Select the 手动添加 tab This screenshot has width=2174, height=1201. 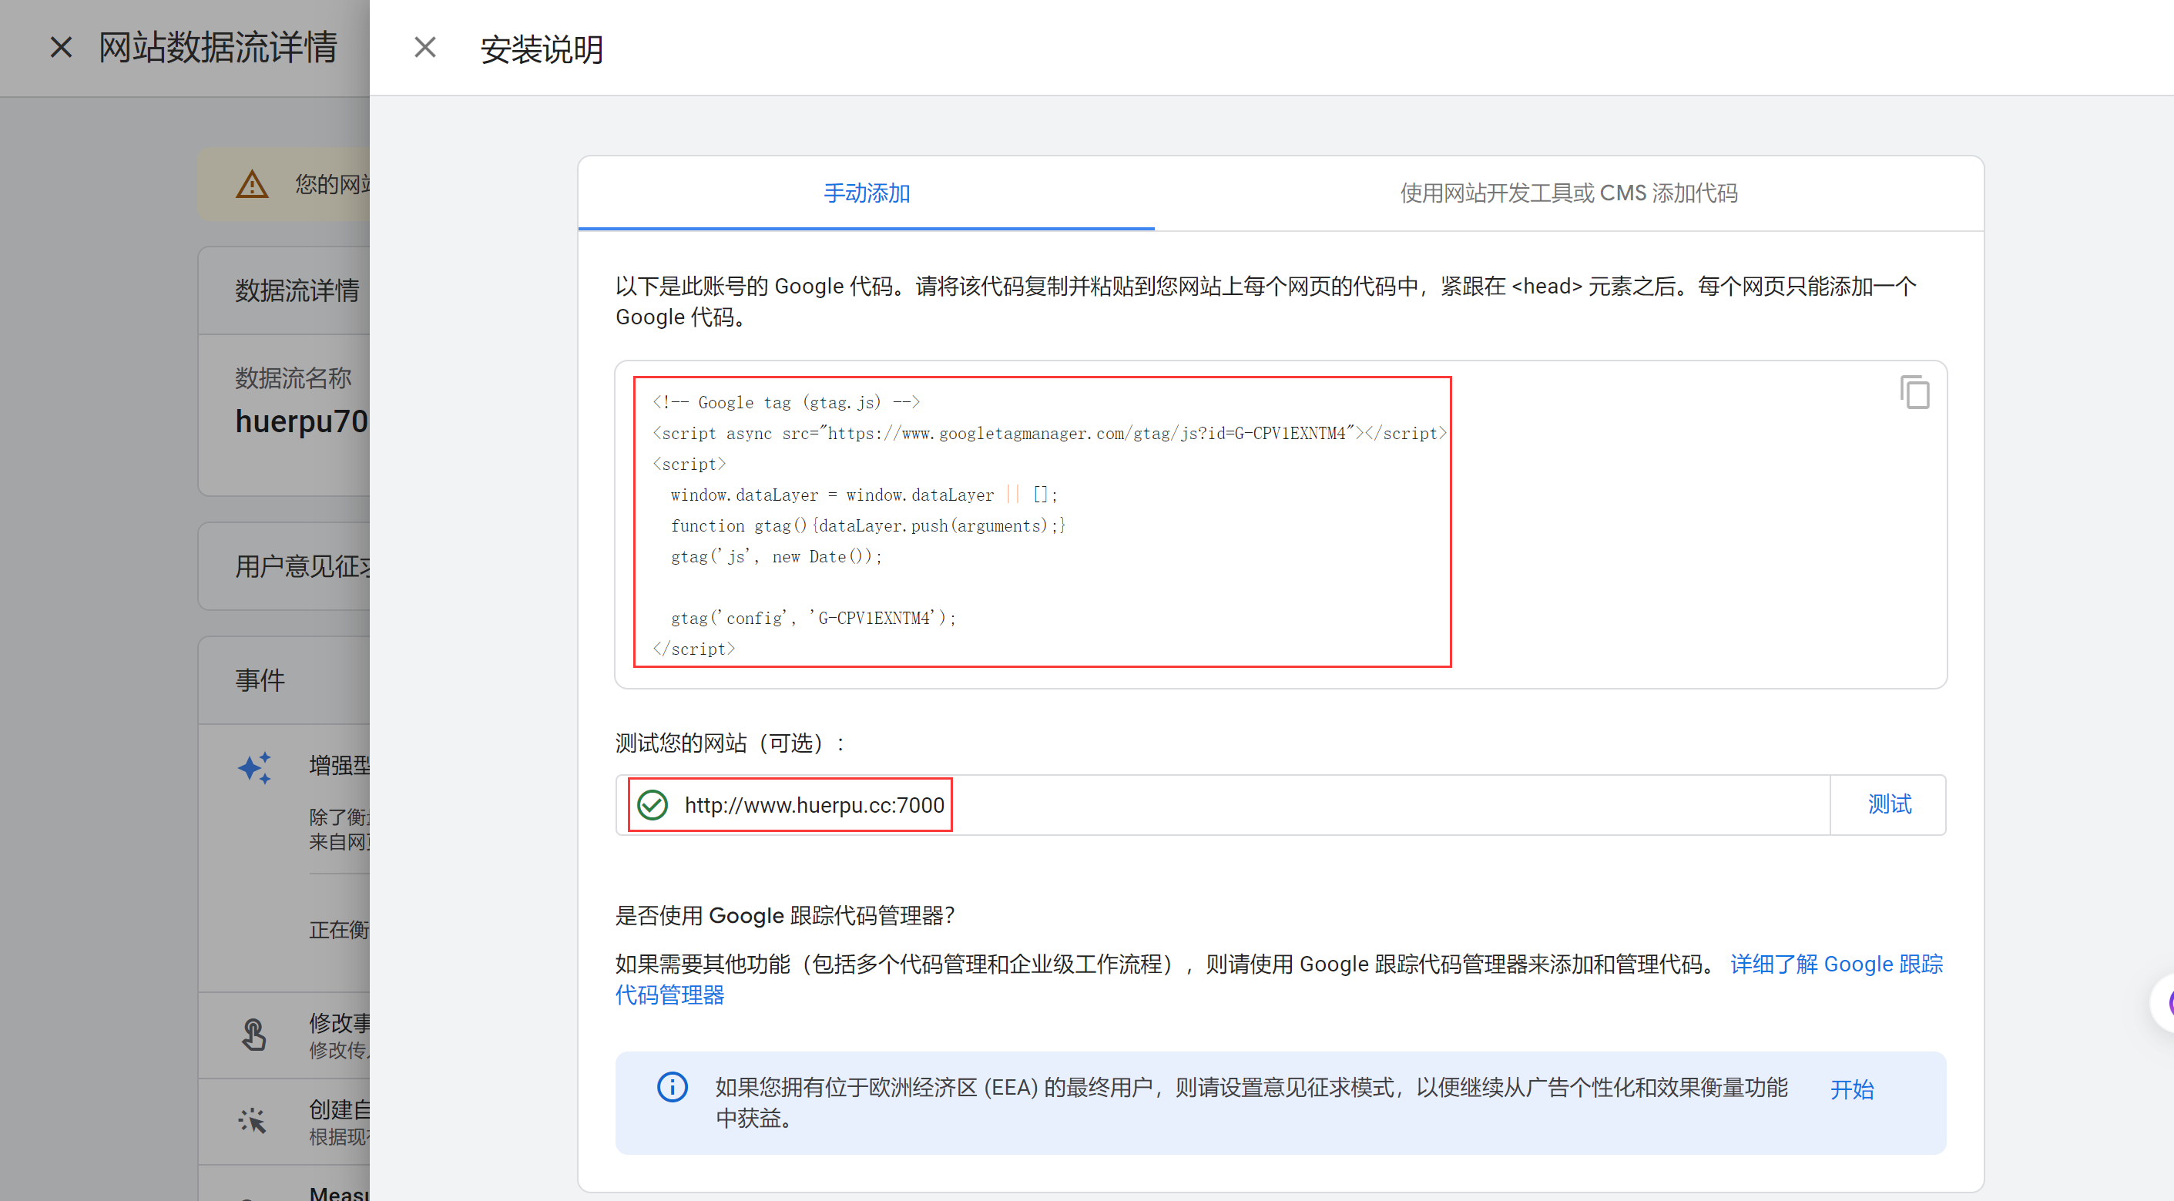866,193
